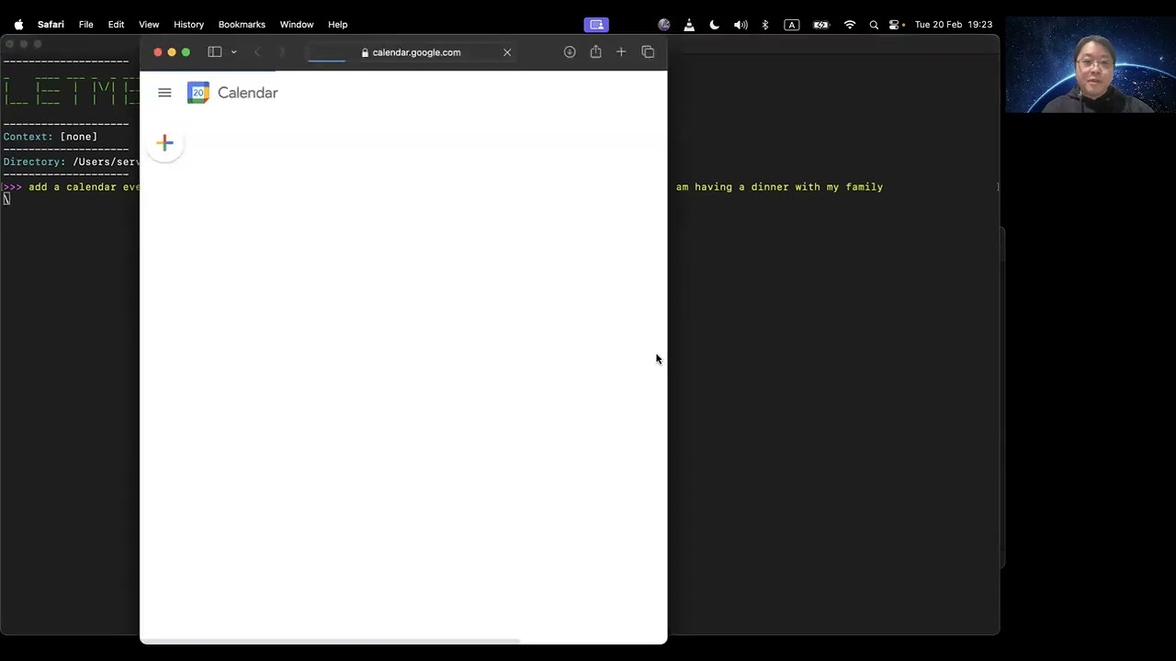
Task: Expand the sidebar tab group dropdown arrow
Action: click(x=233, y=52)
